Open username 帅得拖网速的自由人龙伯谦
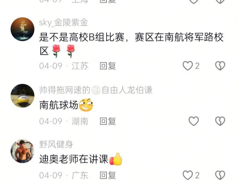The height and width of the screenshot is (182, 238). pos(96,90)
